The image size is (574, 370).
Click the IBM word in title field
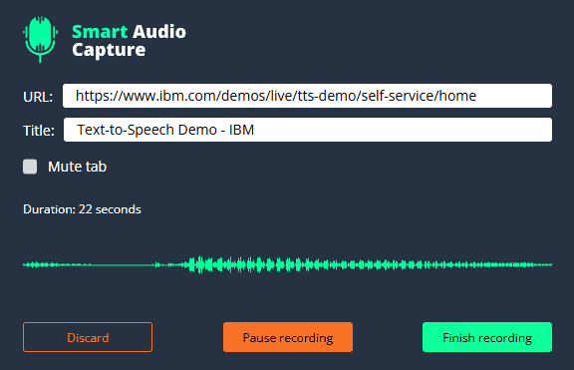241,130
